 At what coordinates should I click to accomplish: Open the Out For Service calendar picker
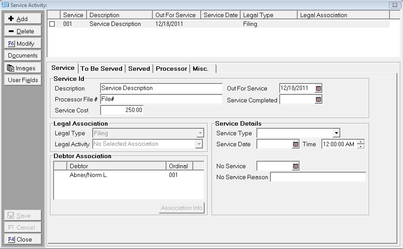[319, 88]
